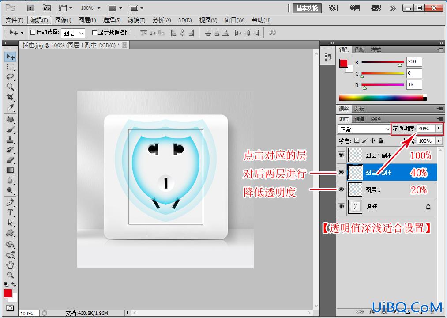Switch to the 色板 tab
Screen dimensions: 447x318
tap(360, 49)
